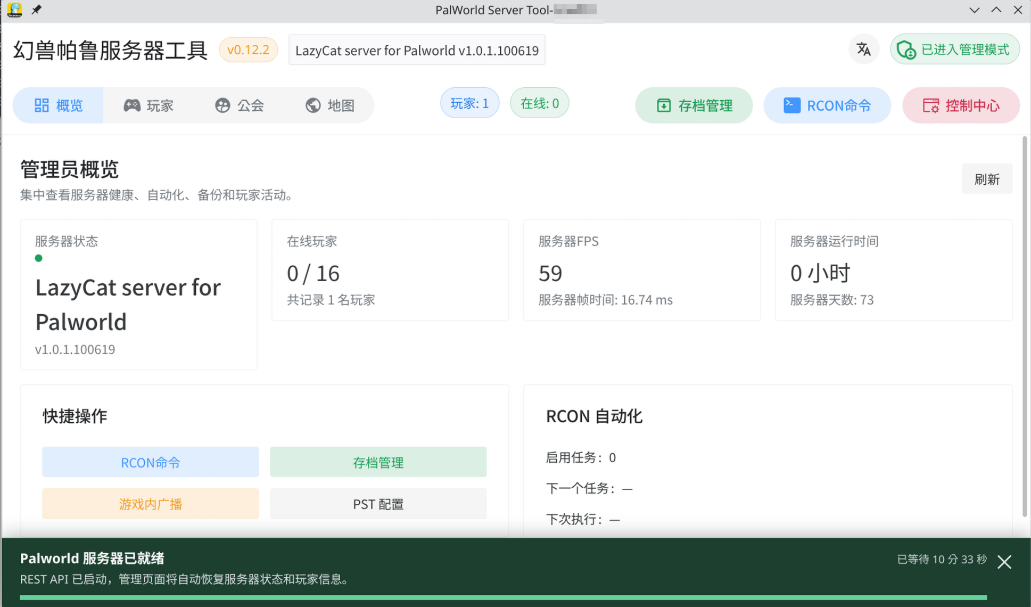Viewport: 1031px width, 607px height.
Task: Click the RCON 自动化 heading
Action: (x=595, y=416)
